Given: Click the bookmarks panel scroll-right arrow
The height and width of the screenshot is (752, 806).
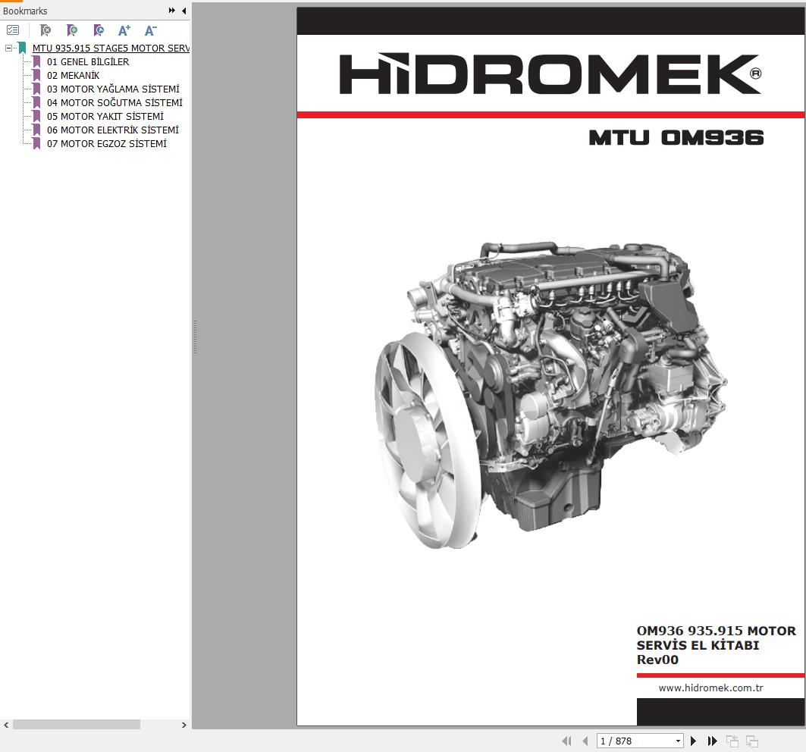Looking at the screenshot, I should tap(184, 725).
